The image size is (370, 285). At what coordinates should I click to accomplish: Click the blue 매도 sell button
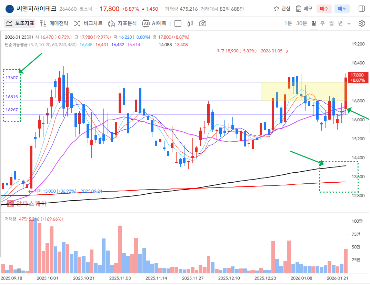(342, 9)
